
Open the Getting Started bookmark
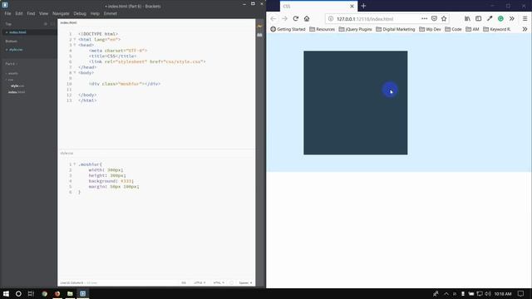tap(288, 30)
